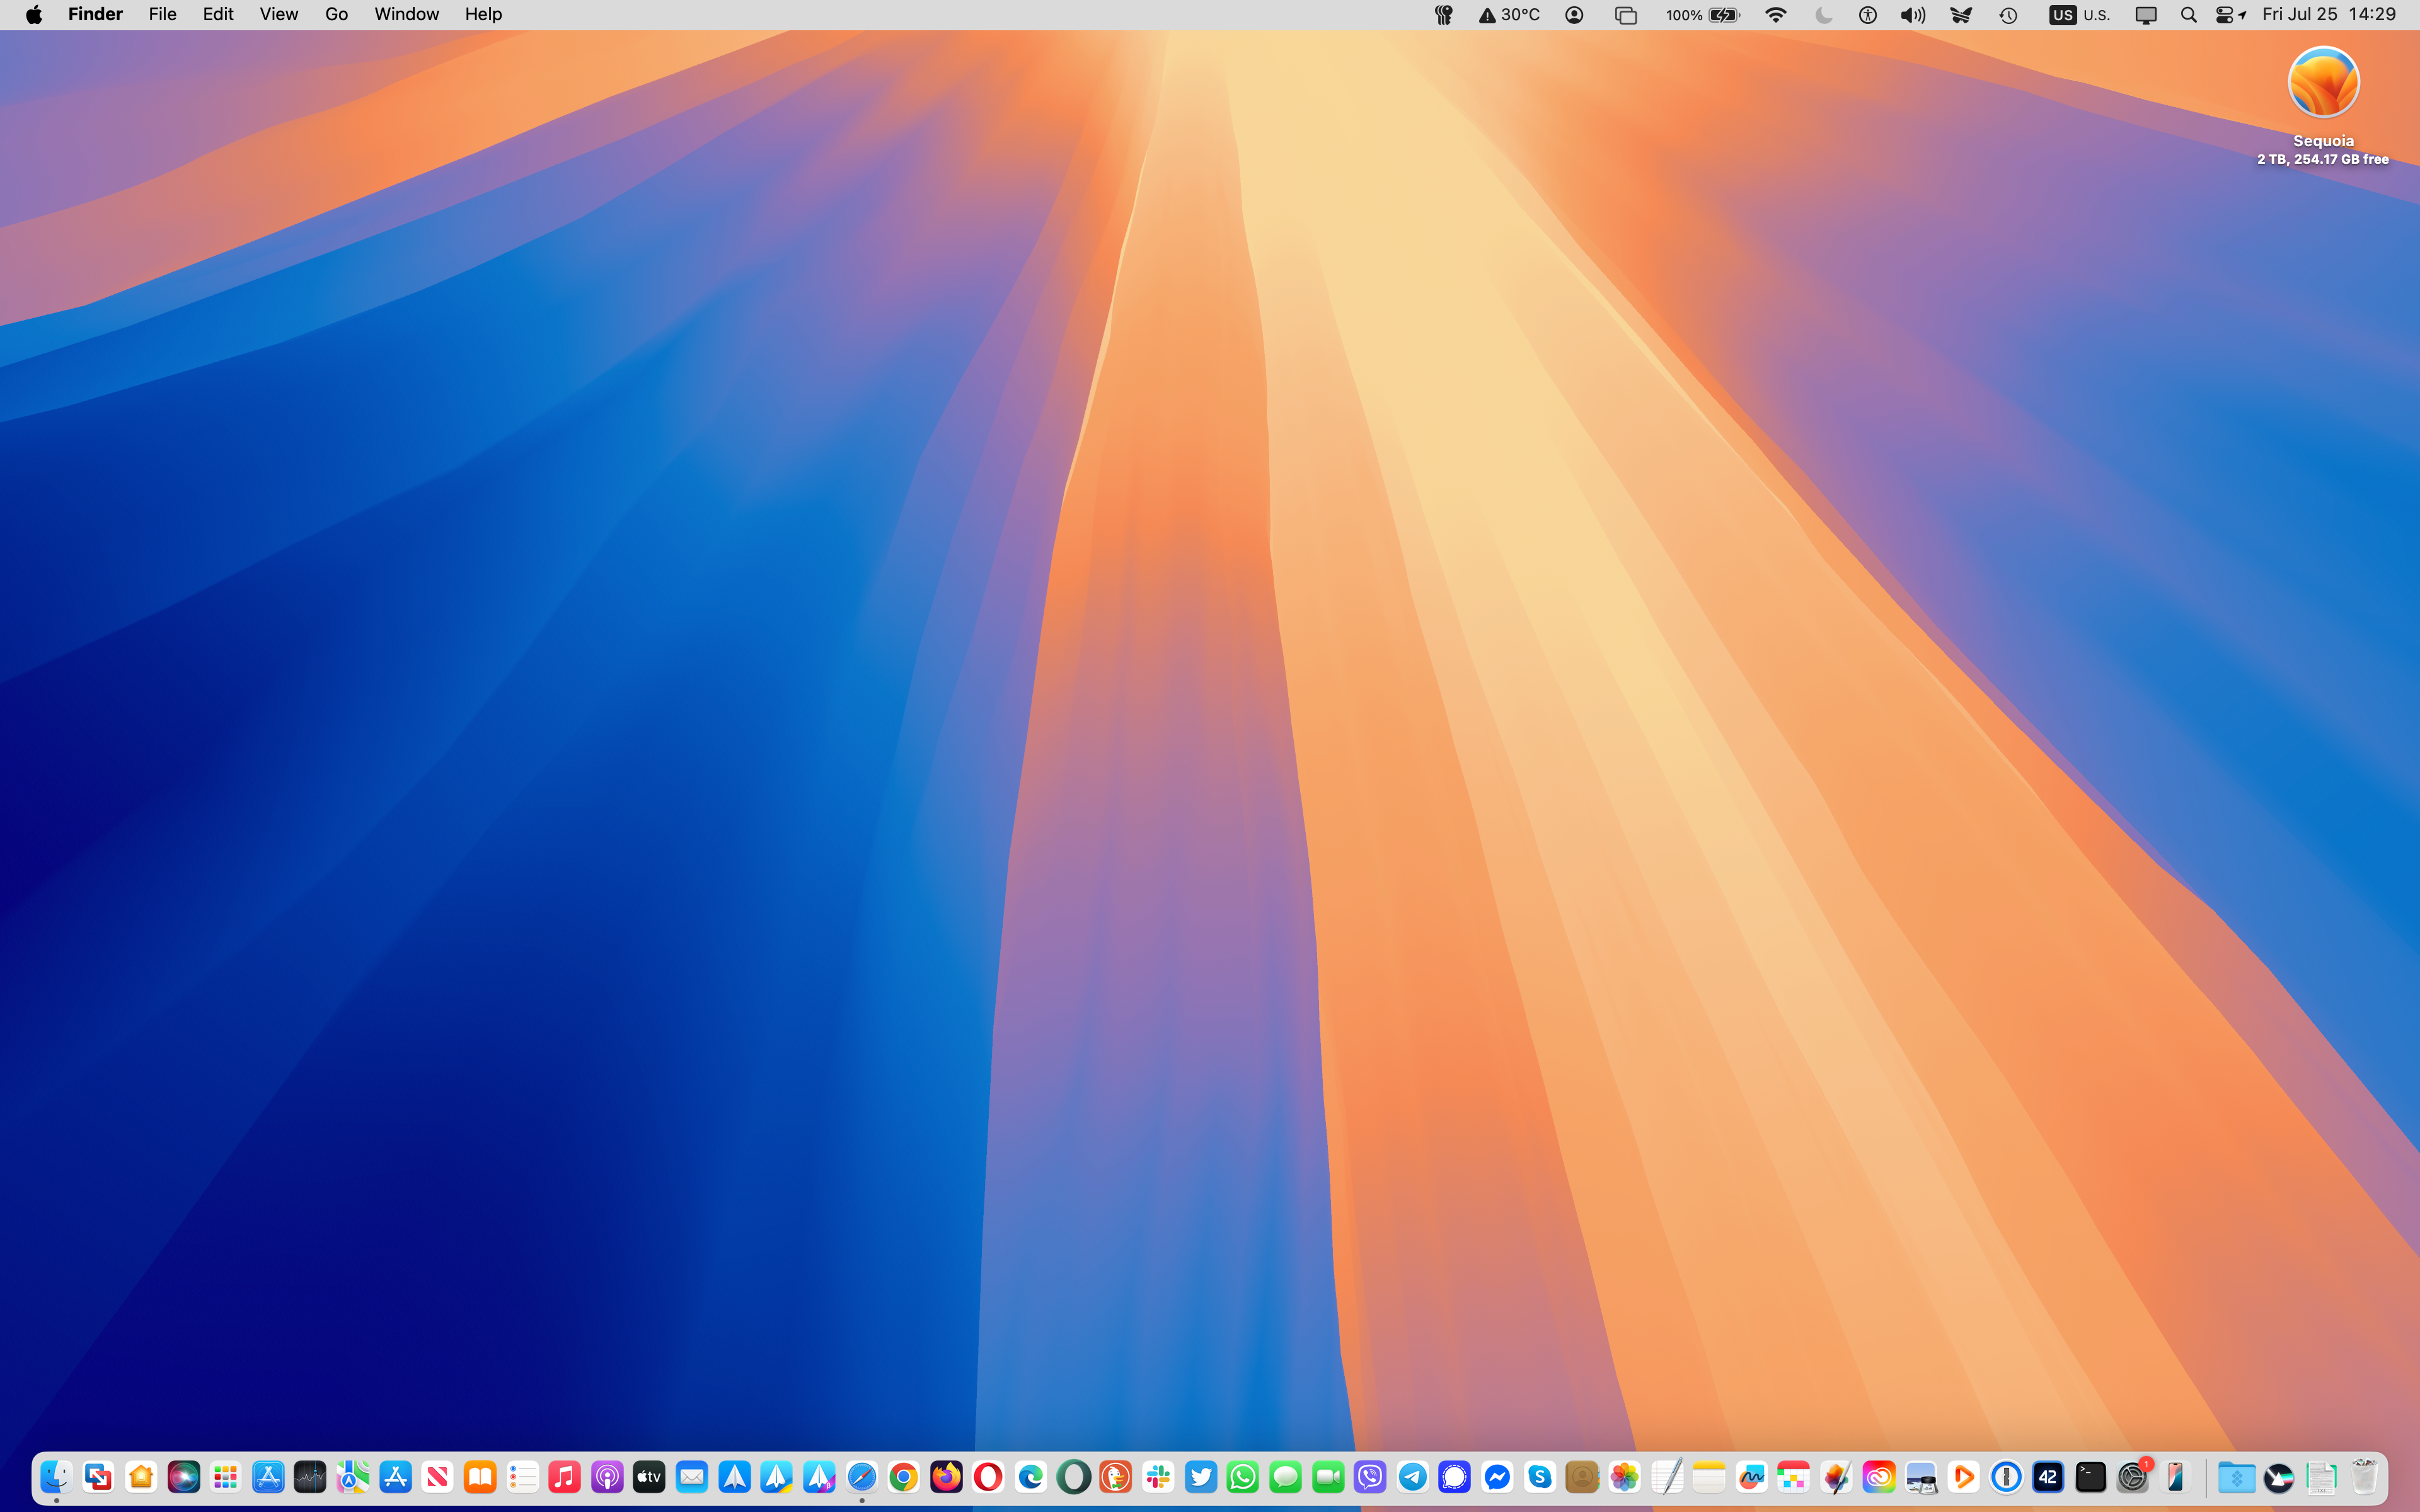
Task: Open the Trash in the Dock
Action: [2364, 1477]
